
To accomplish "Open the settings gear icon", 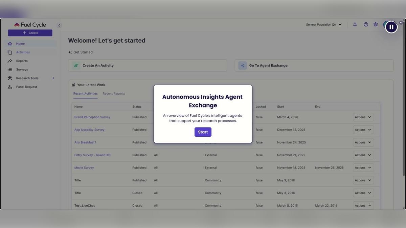I will (376, 24).
